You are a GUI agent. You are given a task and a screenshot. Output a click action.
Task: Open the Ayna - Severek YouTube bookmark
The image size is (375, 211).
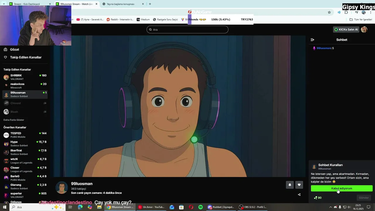(x=90, y=20)
